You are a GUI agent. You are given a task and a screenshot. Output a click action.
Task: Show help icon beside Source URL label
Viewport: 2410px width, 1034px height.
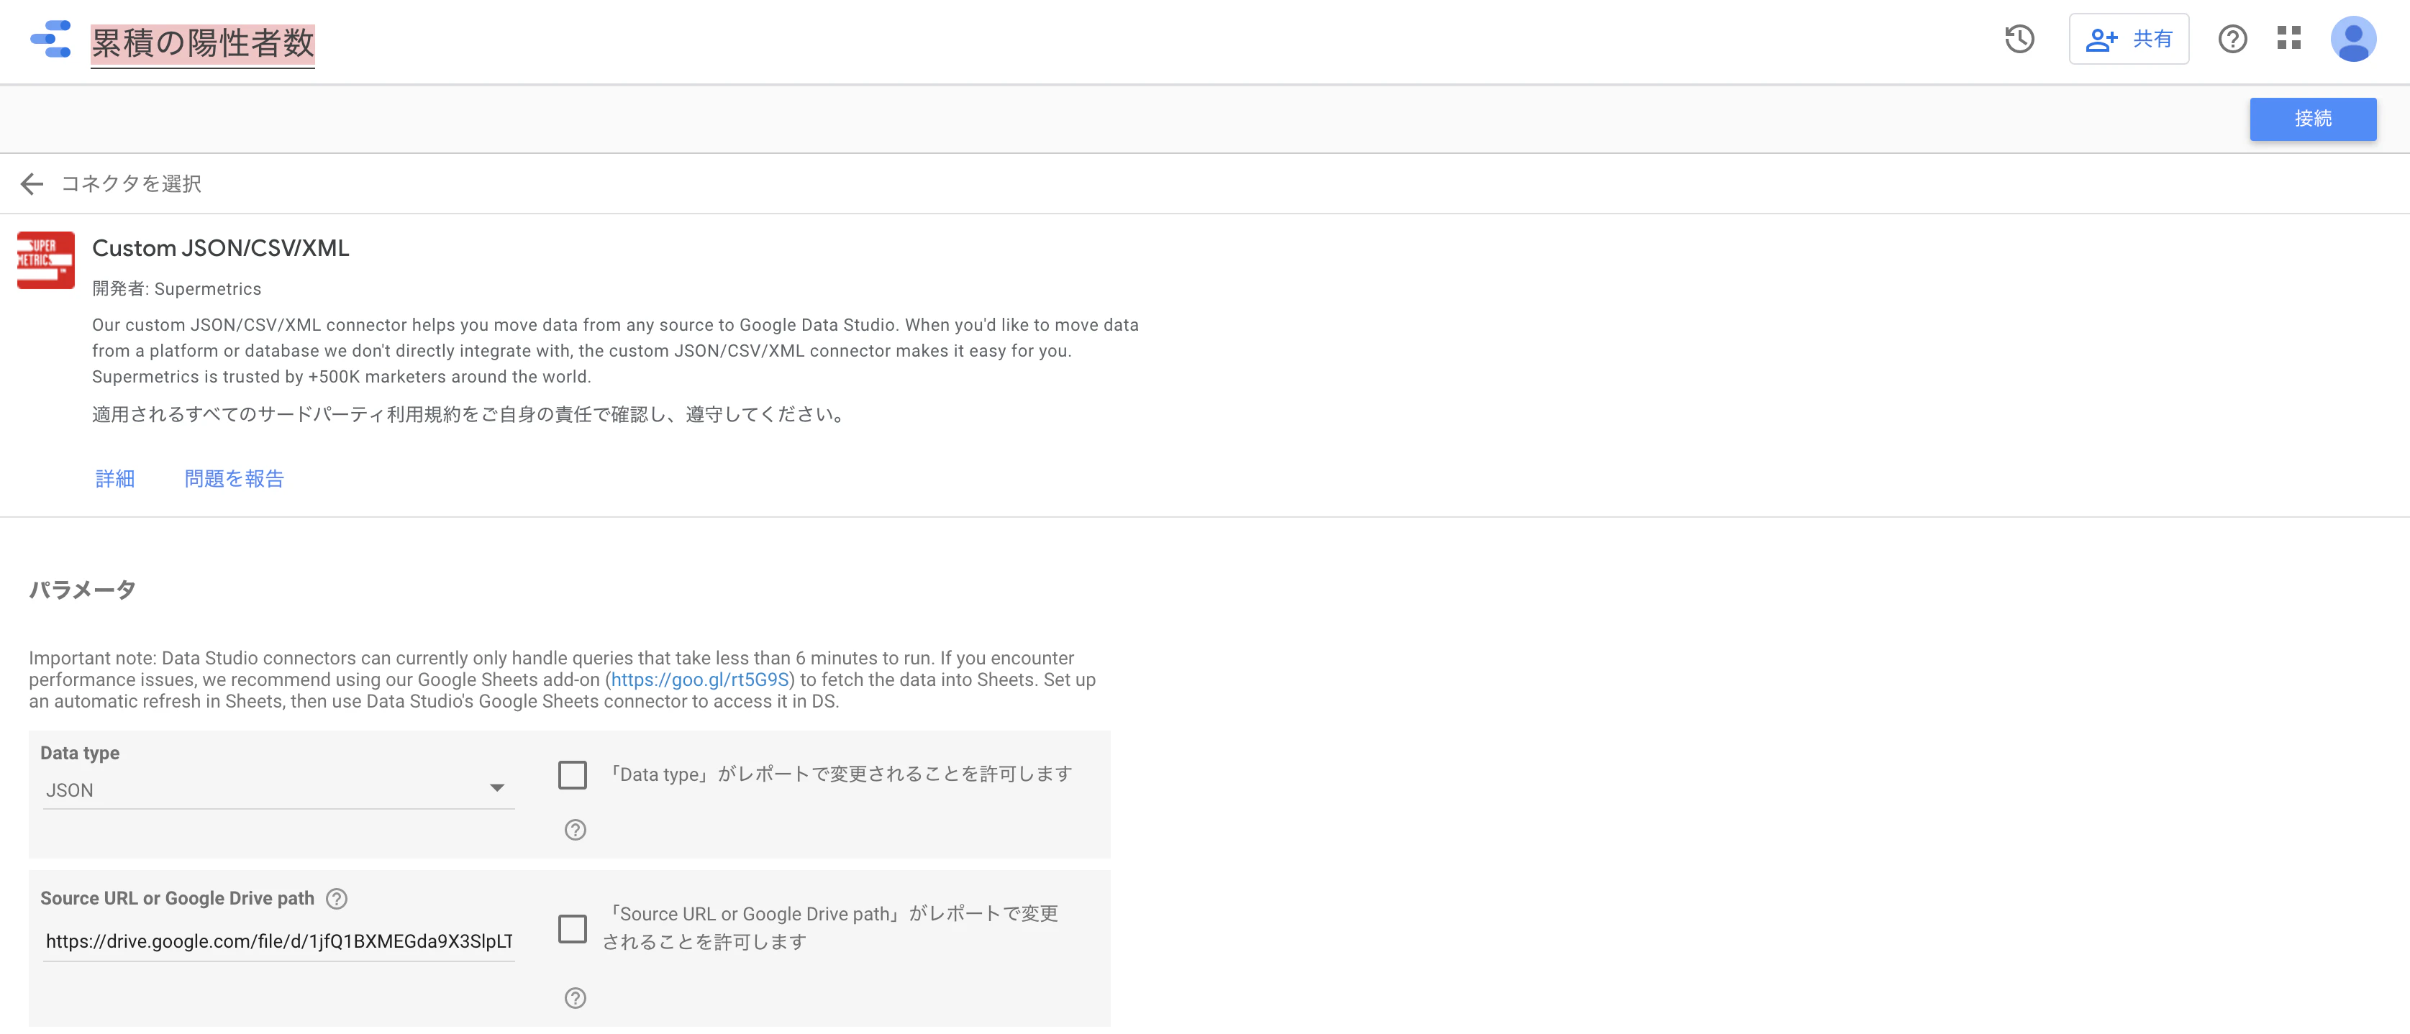[337, 898]
